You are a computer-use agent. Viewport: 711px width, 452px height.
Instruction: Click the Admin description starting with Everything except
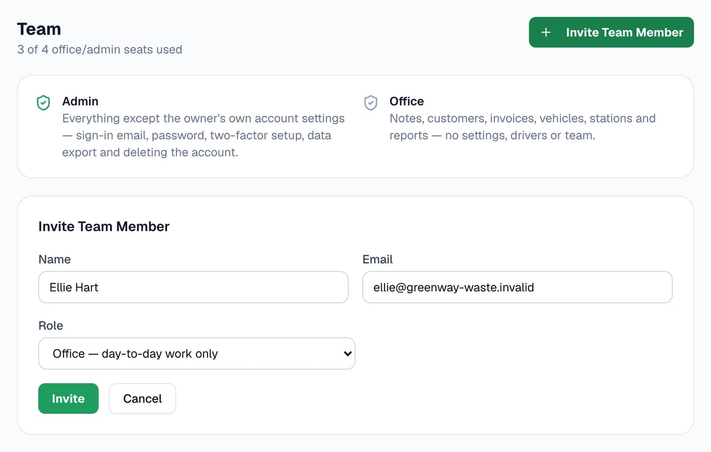[204, 135]
